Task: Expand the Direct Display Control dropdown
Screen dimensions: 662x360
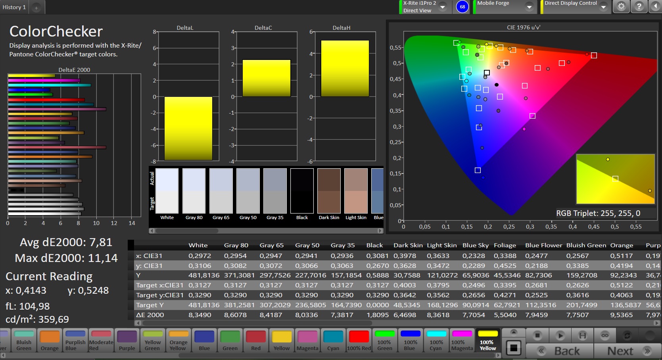Action: point(603,7)
